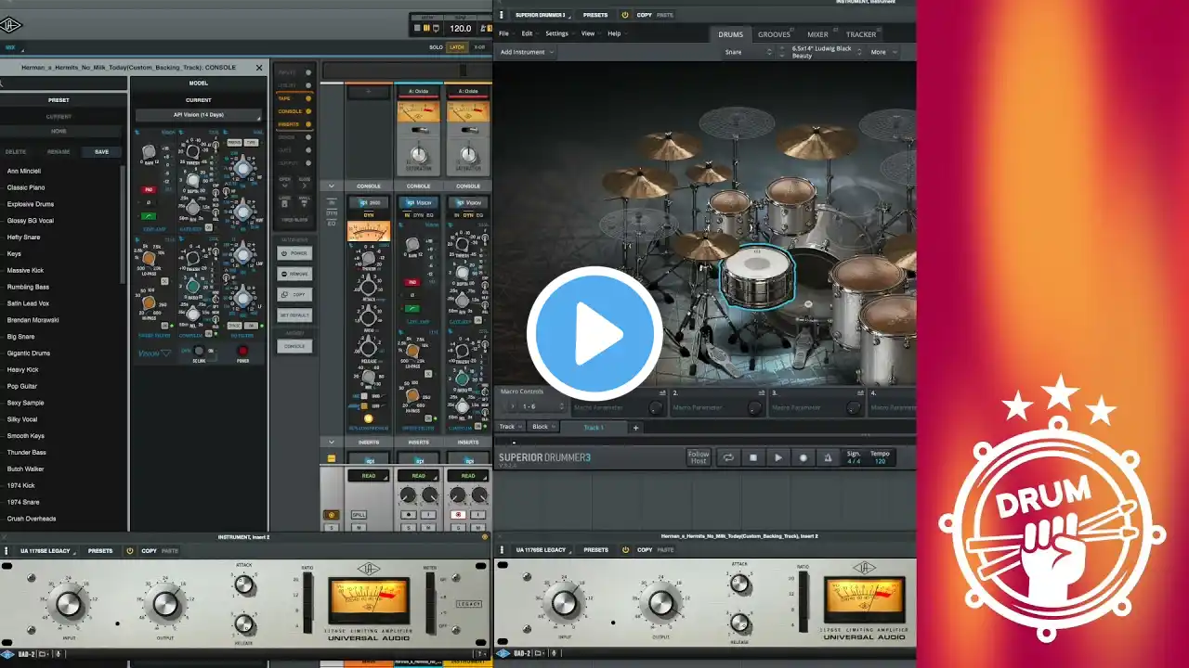Click the red Power button on API Vision strip
The width and height of the screenshot is (1189, 668).
tap(242, 351)
